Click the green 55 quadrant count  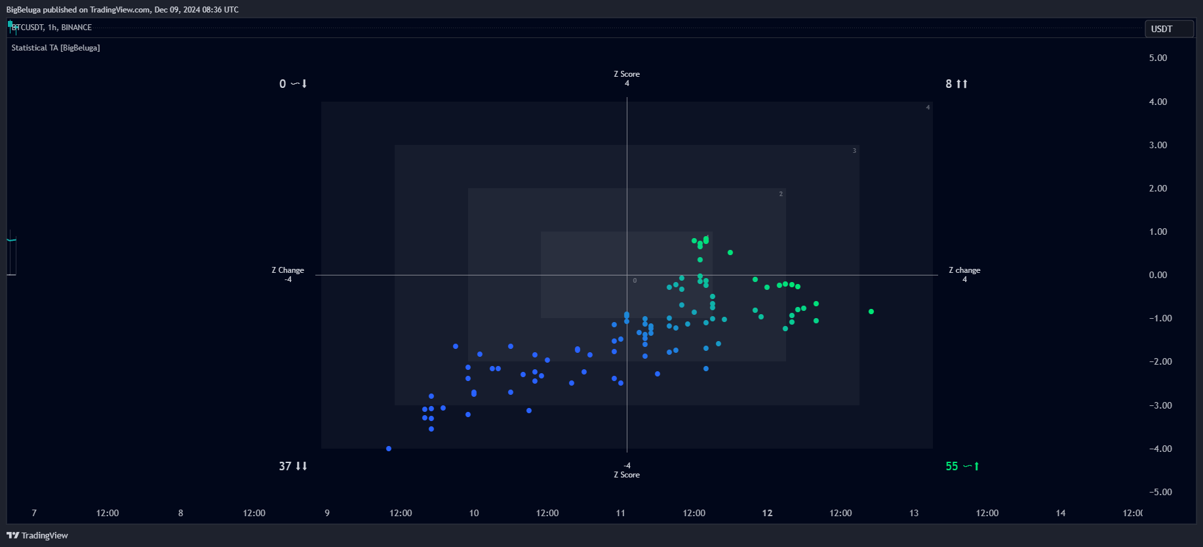[962, 466]
